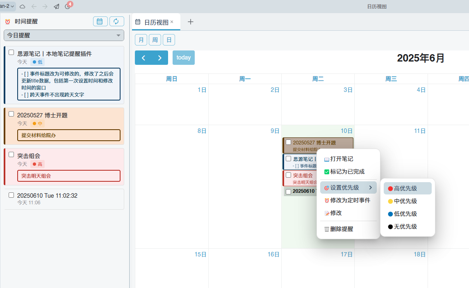
Task: Click the 20250527 博士开题 sidebar title
Action: [42, 115]
